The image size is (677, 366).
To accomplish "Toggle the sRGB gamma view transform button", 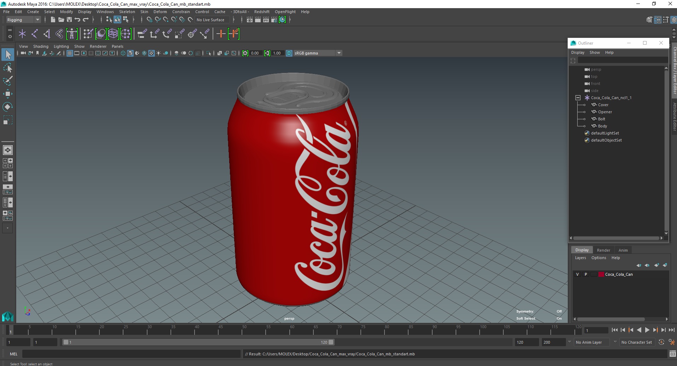I will 289,53.
